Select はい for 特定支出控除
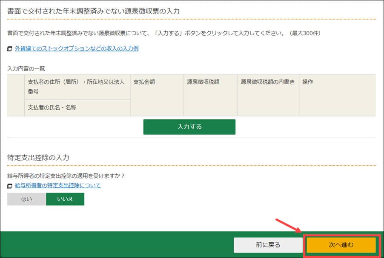 (26, 199)
